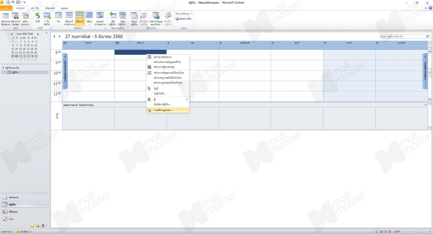Expand the Color (สี) submenu

[x=168, y=99]
